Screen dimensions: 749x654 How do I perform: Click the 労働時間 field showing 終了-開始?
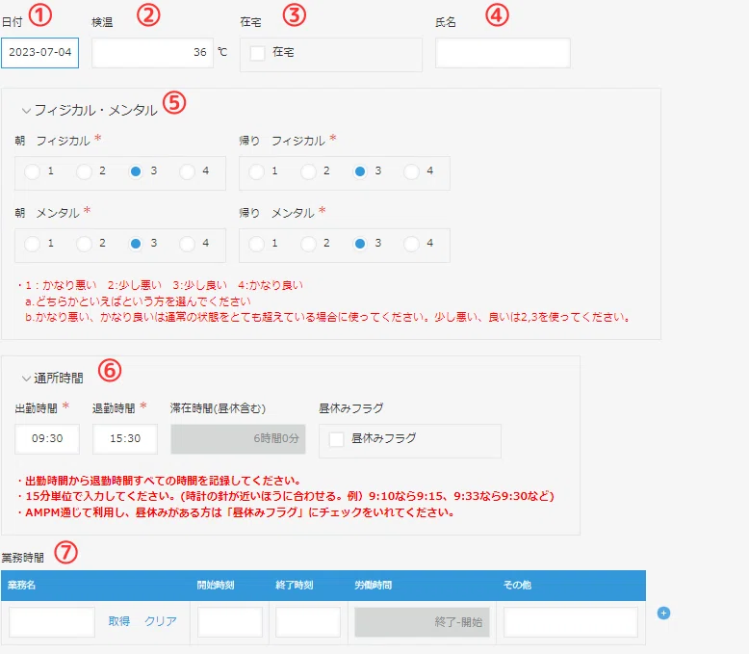pyautogui.click(x=422, y=622)
